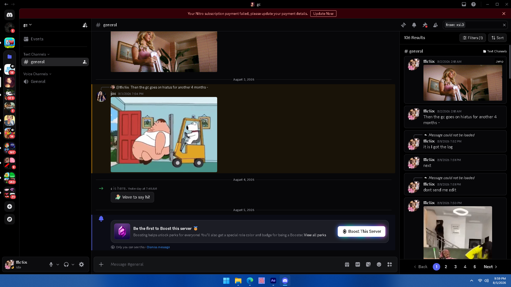Send a gift from message bar

click(347, 264)
